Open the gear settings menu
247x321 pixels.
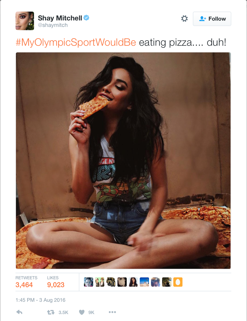click(x=184, y=18)
